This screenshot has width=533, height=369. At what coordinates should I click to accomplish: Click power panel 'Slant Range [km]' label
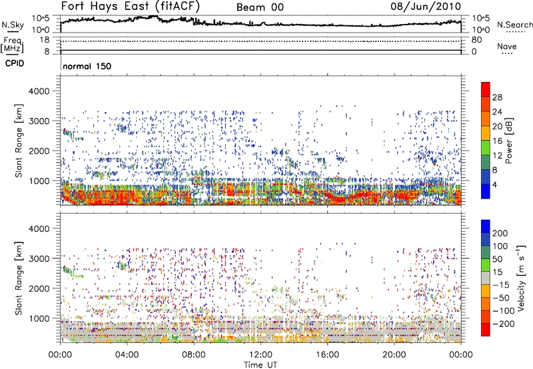pyautogui.click(x=19, y=141)
